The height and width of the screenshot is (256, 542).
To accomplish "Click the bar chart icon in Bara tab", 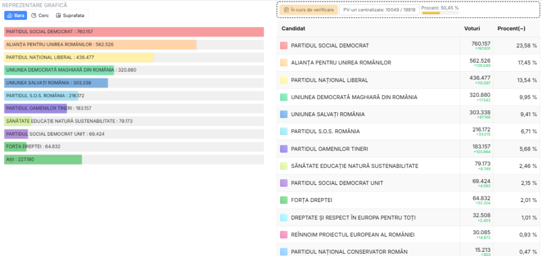I will (x=10, y=15).
